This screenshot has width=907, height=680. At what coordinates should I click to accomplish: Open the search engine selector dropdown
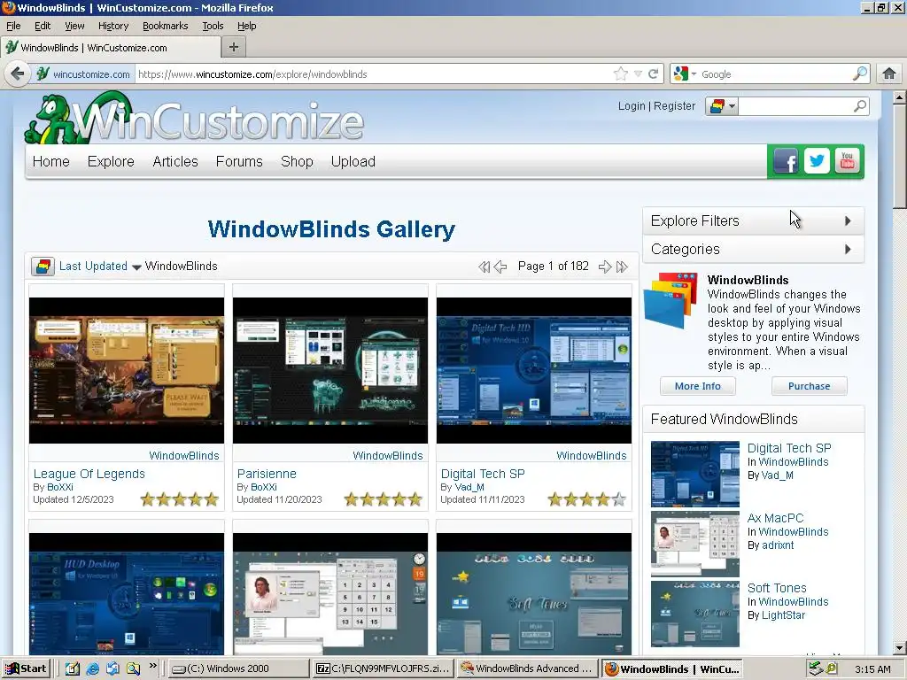(x=685, y=73)
